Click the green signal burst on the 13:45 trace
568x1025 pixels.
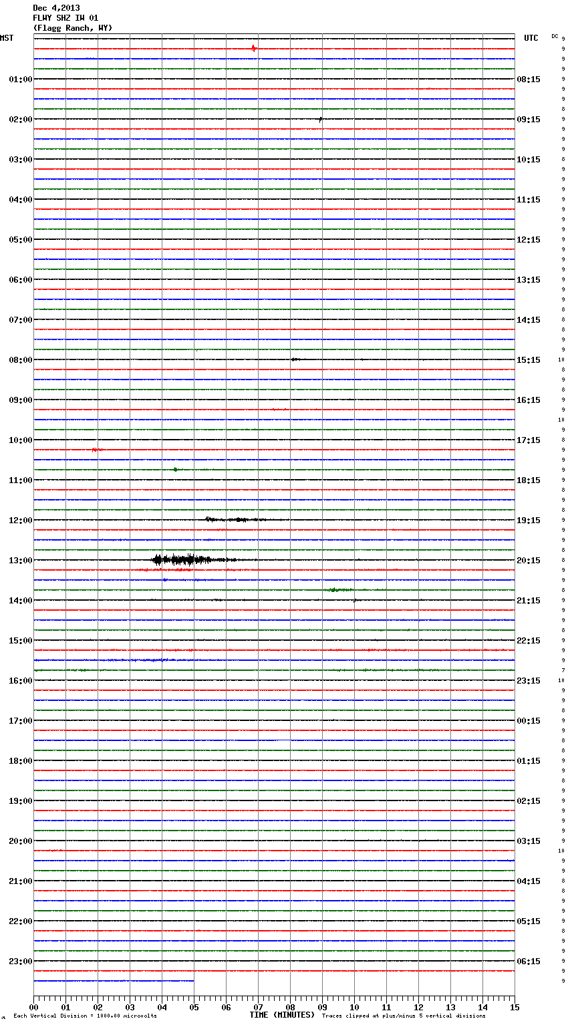point(340,590)
